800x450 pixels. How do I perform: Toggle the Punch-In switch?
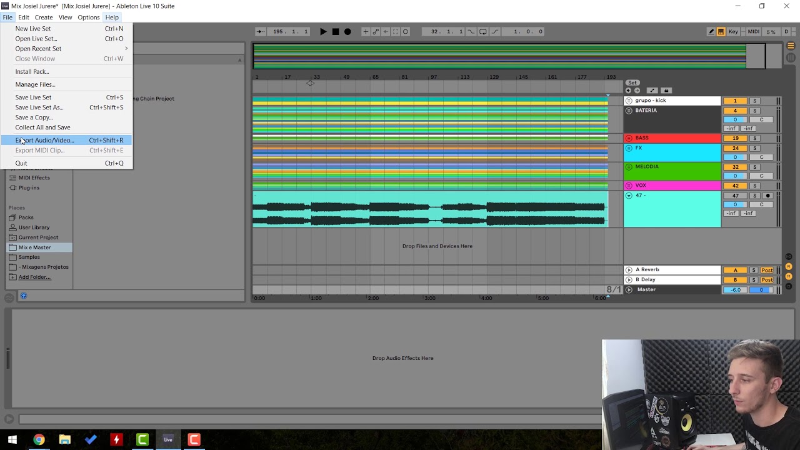click(472, 31)
